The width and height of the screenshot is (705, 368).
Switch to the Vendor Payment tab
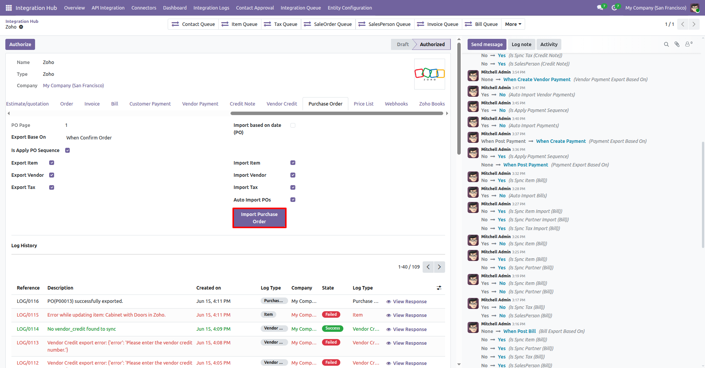(200, 104)
